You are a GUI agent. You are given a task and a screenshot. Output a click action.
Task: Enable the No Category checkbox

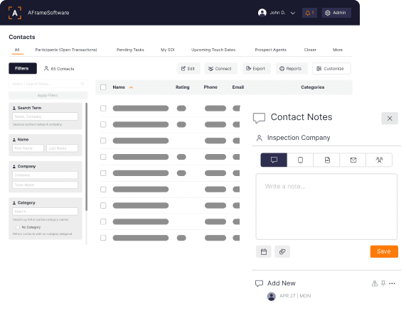[x=18, y=227]
